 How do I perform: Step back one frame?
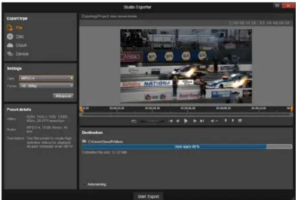pos(178,121)
